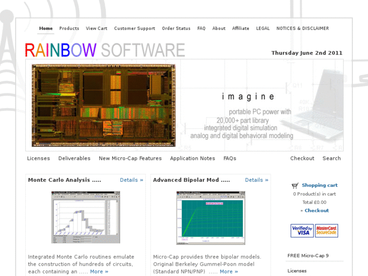Image resolution: width=368 pixels, height=276 pixels.
Task: Open the Advanced Bipolar Mod title
Action: [191, 180]
